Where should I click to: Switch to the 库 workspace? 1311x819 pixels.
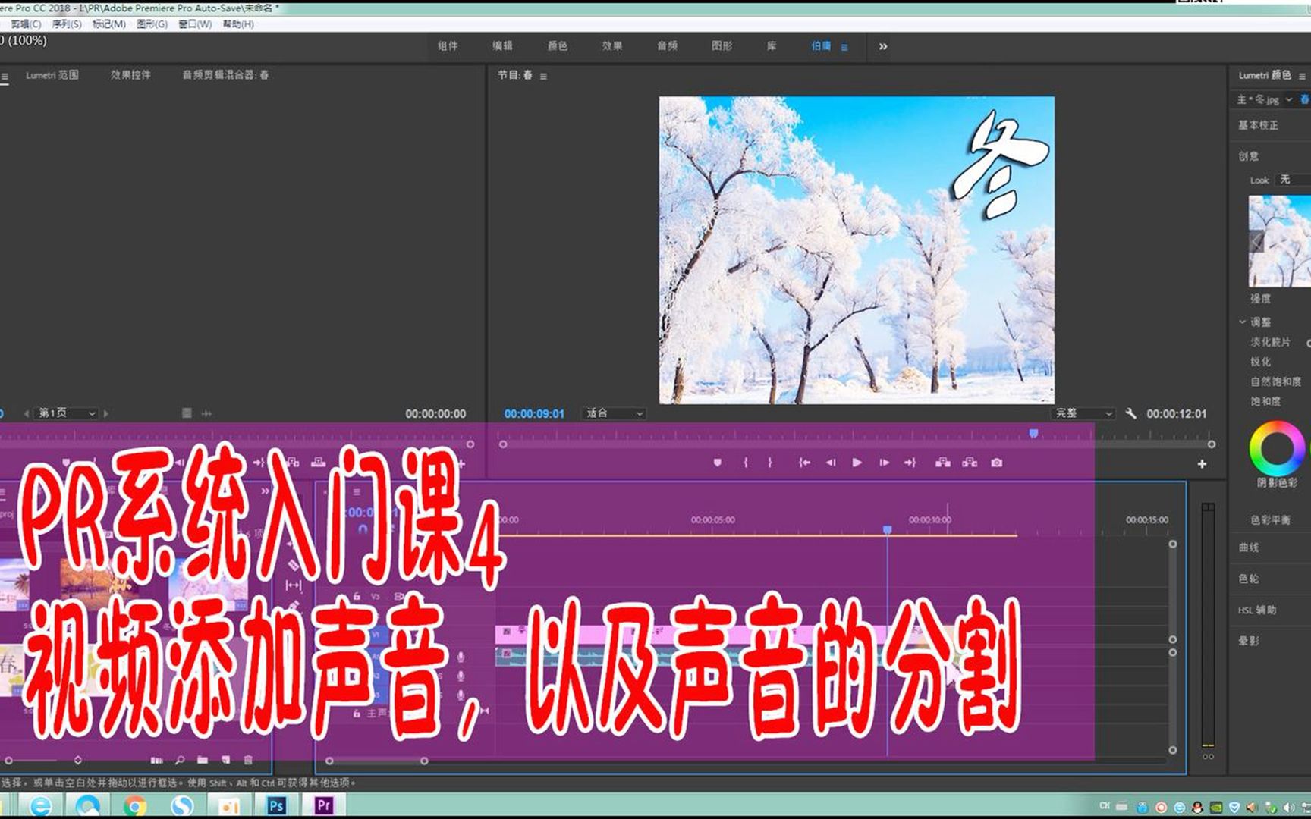coord(772,46)
